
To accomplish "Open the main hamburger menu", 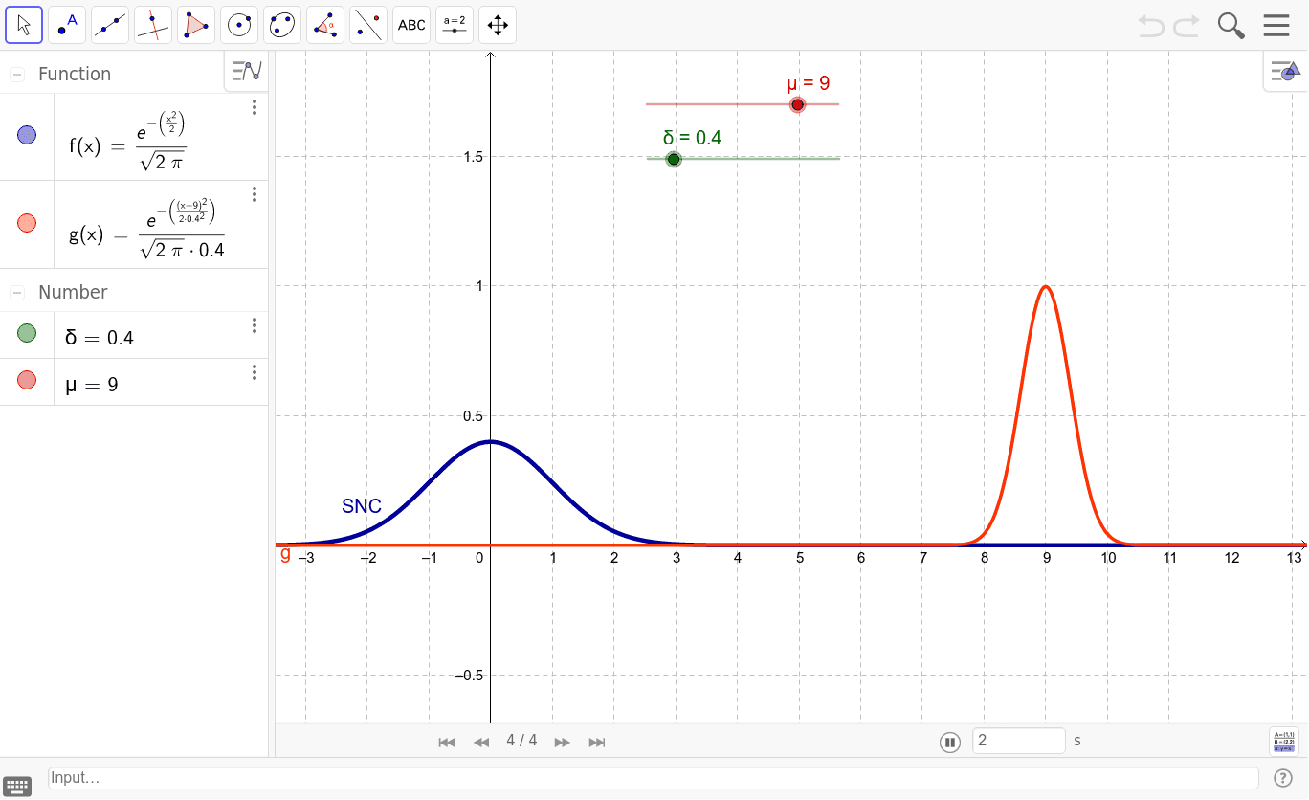I will (x=1276, y=26).
